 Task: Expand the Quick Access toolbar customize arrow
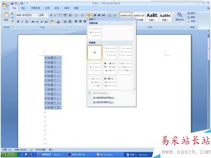pos(27,3)
